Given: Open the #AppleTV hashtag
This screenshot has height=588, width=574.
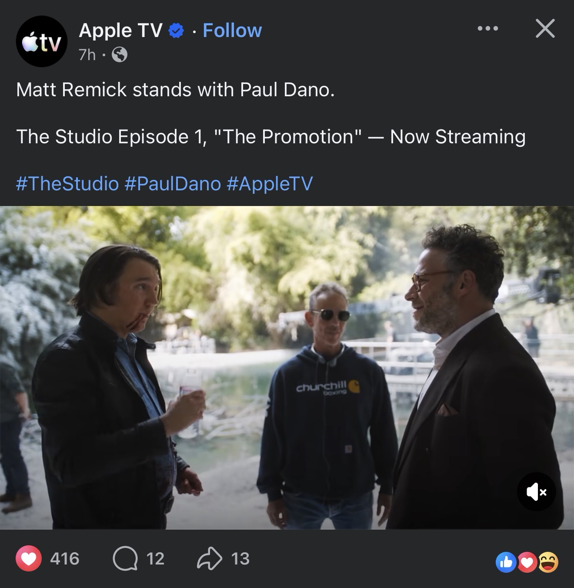Looking at the screenshot, I should pyautogui.click(x=270, y=183).
